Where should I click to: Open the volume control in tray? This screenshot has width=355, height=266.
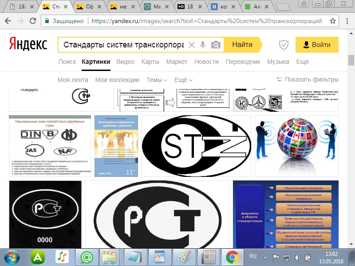tap(297, 258)
